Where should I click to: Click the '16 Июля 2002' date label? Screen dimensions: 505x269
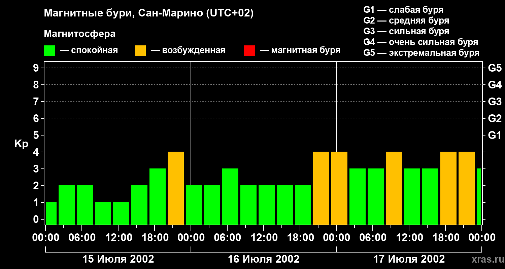tap(264, 259)
